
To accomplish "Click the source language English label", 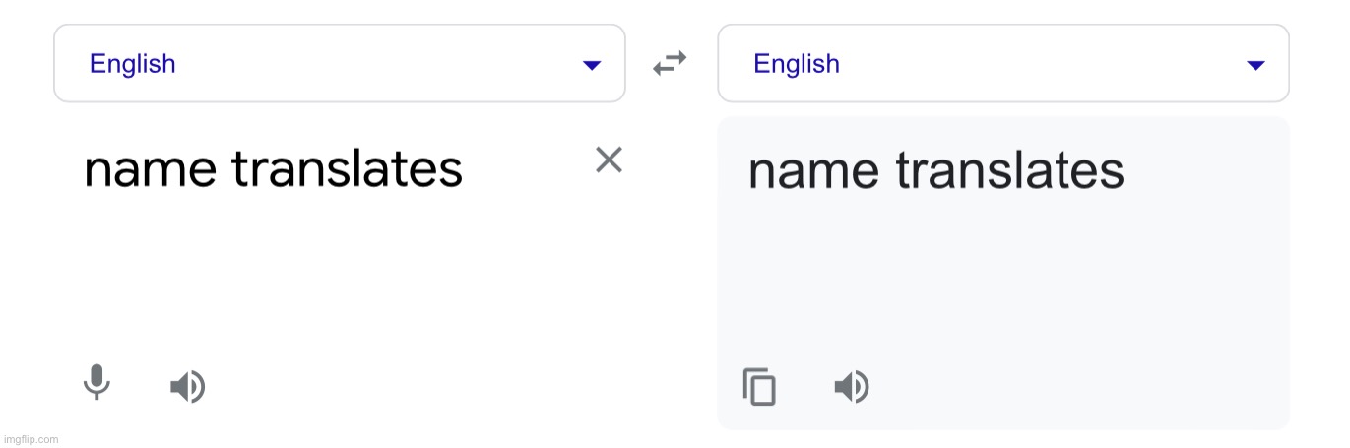I will (x=132, y=64).
